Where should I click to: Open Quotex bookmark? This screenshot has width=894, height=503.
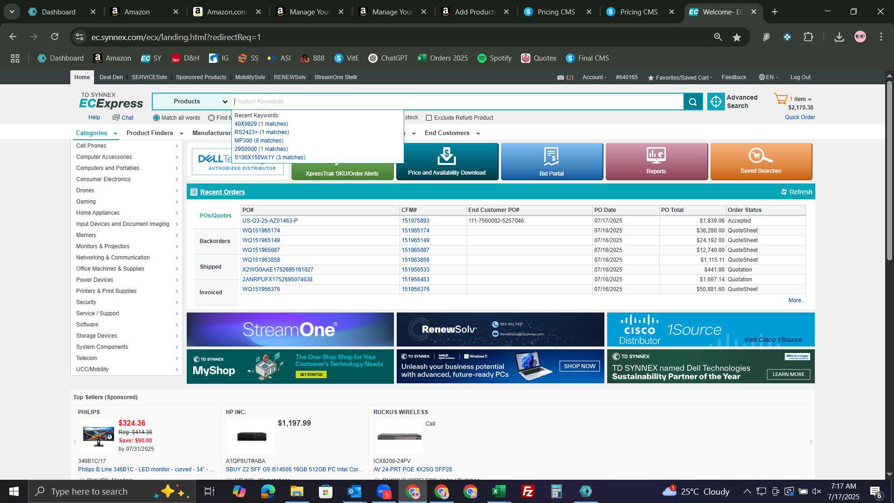(x=539, y=58)
